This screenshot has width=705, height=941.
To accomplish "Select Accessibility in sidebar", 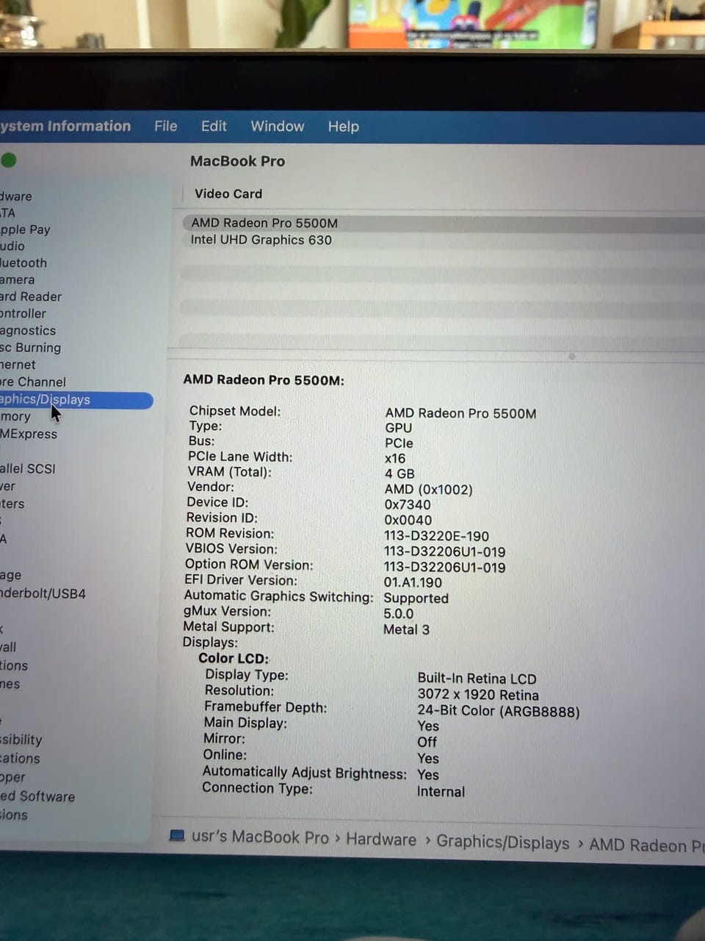I will 21,740.
